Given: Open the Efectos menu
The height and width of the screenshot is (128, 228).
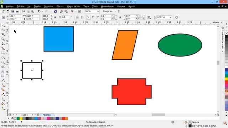Looking at the screenshot, I should [x=60, y=6].
